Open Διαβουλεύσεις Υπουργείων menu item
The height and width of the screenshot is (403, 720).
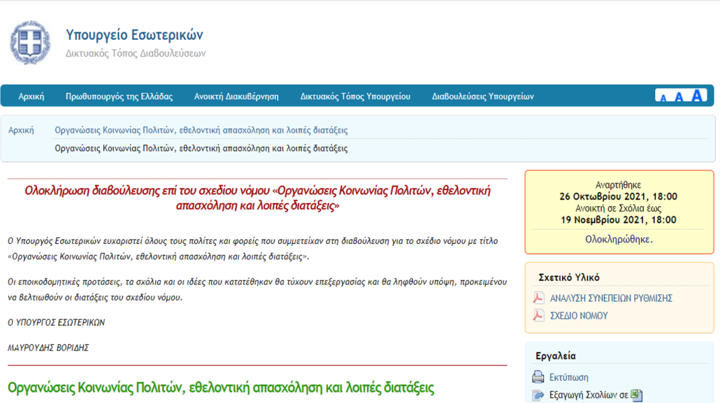(x=482, y=96)
